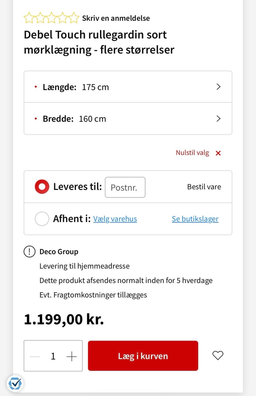Open the Længde chevron arrow
The height and width of the screenshot is (396, 256).
point(218,87)
